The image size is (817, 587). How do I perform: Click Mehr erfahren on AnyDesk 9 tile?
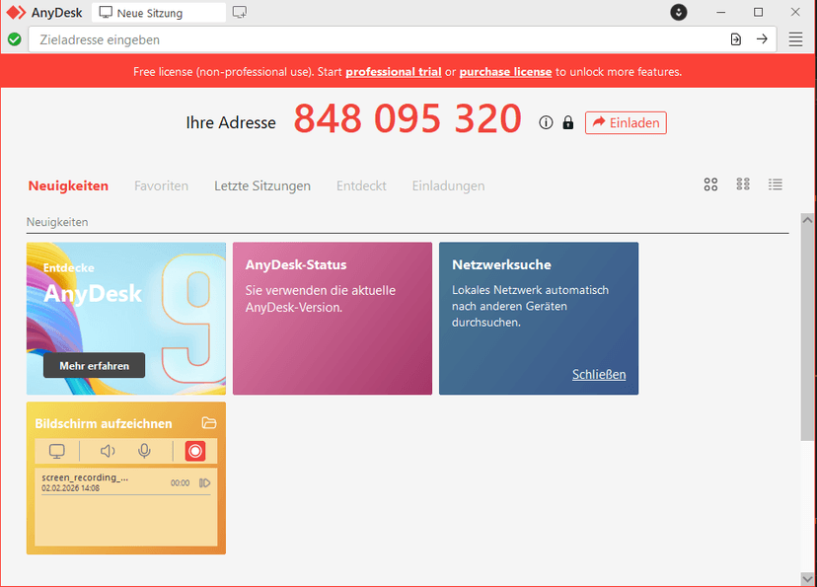point(93,365)
